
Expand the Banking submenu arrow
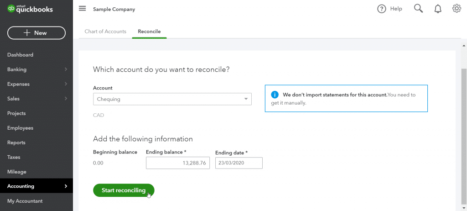click(x=66, y=69)
